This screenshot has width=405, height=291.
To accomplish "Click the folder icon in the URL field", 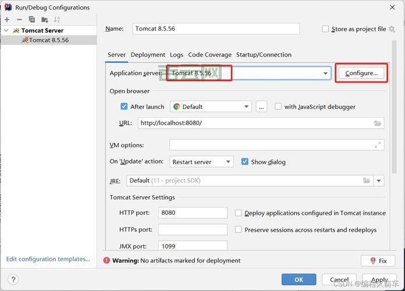I will [378, 123].
